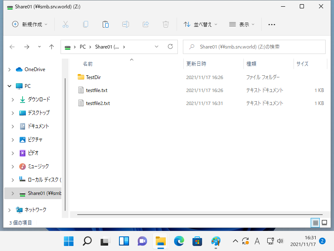Go up one folder level
The height and width of the screenshot is (251, 334).
click(x=51, y=47)
